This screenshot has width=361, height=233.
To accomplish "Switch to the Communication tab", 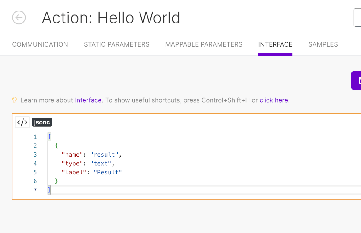I will [40, 44].
